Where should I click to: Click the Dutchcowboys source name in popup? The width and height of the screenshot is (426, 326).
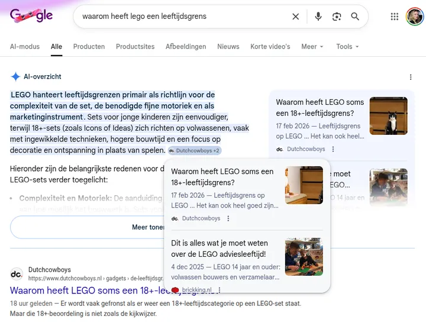point(201,218)
